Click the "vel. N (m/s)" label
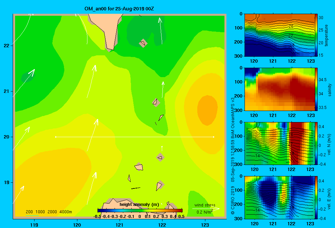The height and width of the screenshot is (228, 335). coord(329,145)
